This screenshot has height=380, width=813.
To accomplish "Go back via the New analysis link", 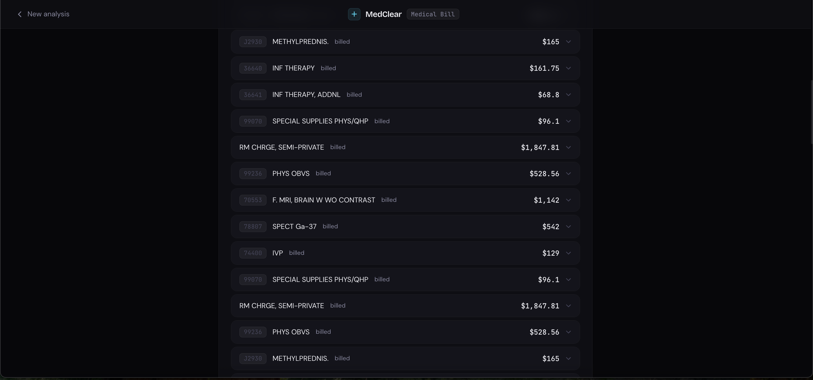I will [48, 14].
